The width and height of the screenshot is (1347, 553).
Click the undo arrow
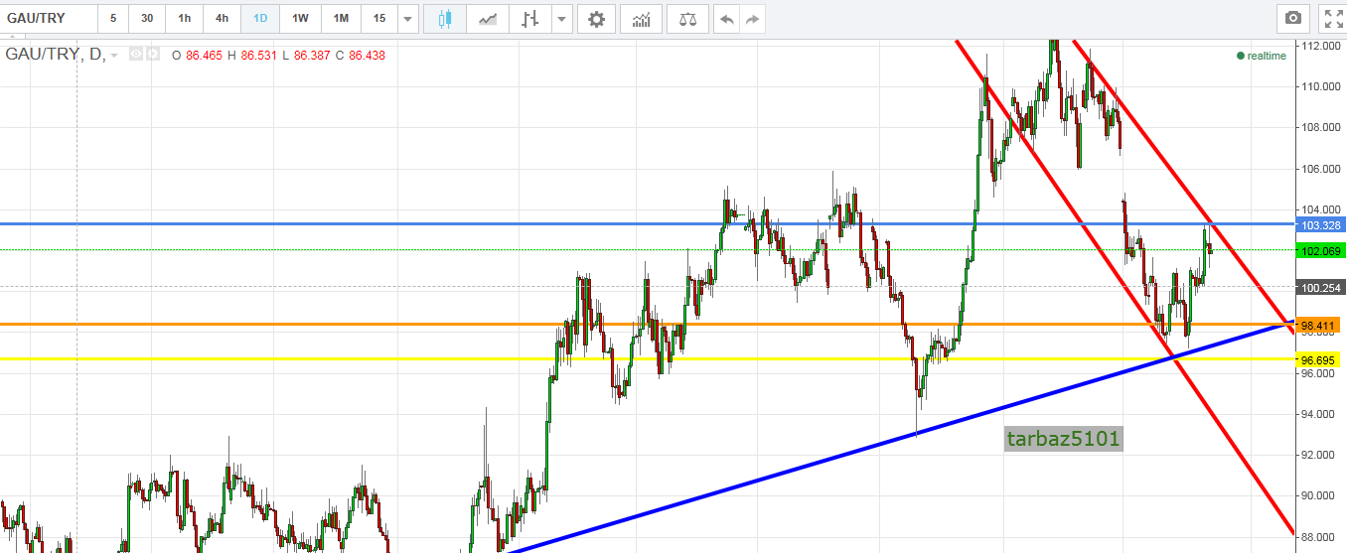point(727,18)
